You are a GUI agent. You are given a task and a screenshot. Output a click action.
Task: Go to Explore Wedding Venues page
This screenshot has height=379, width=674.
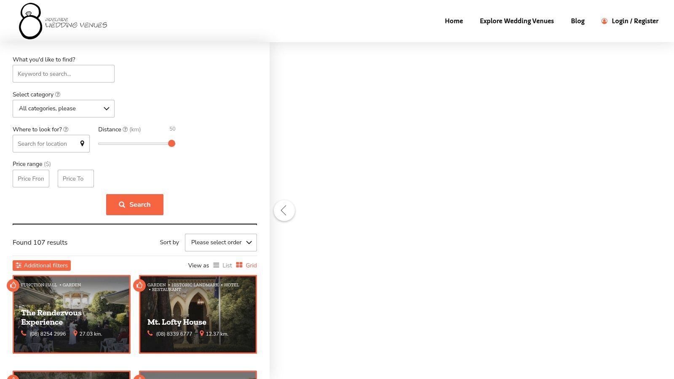(x=516, y=21)
